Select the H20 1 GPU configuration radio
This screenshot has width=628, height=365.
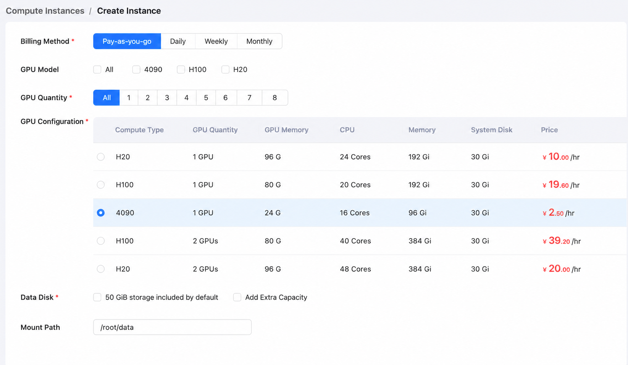(x=101, y=157)
